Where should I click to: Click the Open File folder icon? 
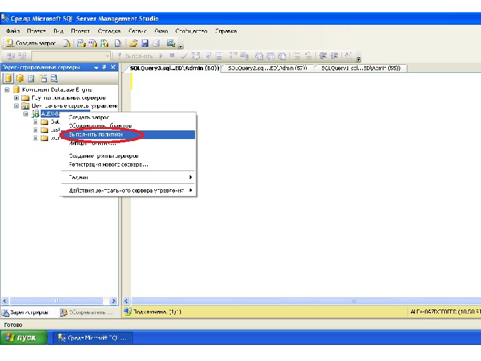134,43
